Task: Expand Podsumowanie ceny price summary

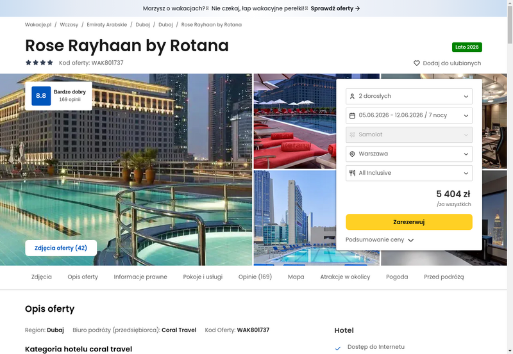Action: 380,240
